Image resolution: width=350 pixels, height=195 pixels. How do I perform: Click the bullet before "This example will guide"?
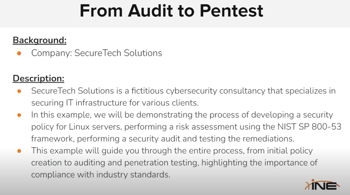pyautogui.click(x=19, y=150)
